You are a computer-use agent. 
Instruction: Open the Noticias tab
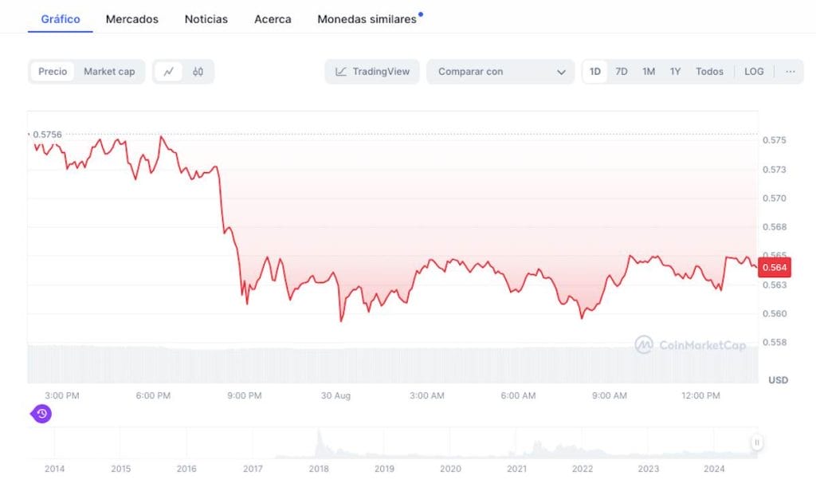(x=206, y=19)
